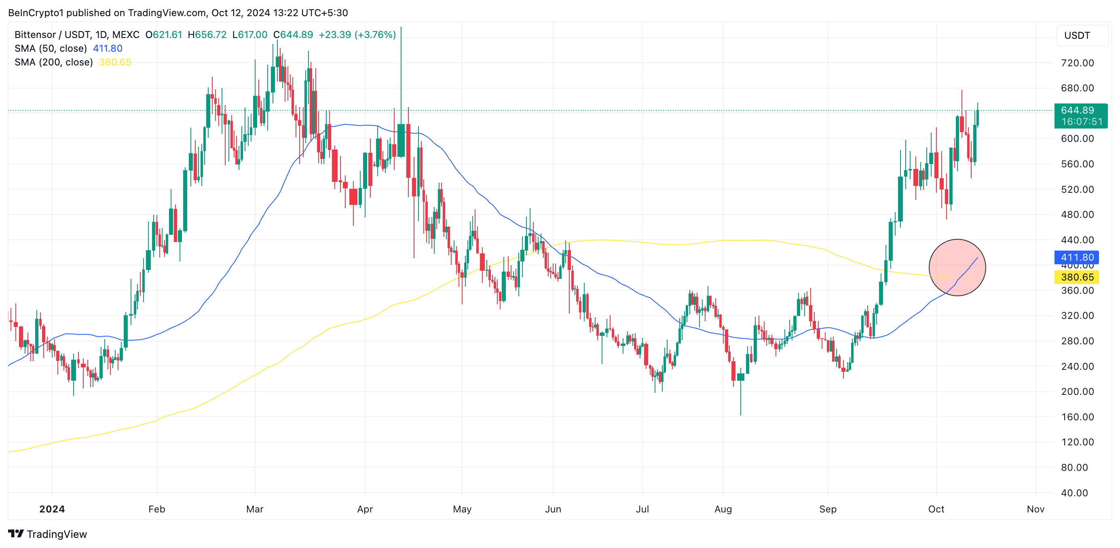Click the 40.00 price axis label
This screenshot has width=1120, height=548.
click(x=1074, y=493)
